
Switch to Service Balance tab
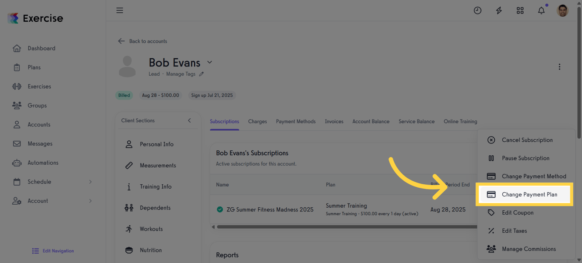click(x=416, y=122)
